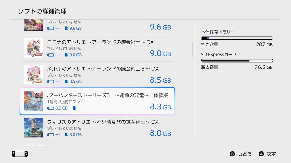This screenshot has height=163, width=291.
Task: Click the SD card icon in the メルルのアトリエ row
Action: [66, 81]
